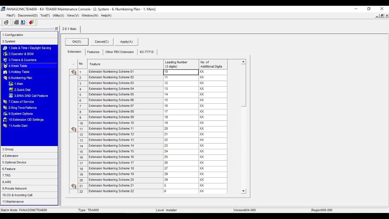Image resolution: width=389 pixels, height=219 pixels.
Task: Collapse the 2.System section
Action: [29, 41]
